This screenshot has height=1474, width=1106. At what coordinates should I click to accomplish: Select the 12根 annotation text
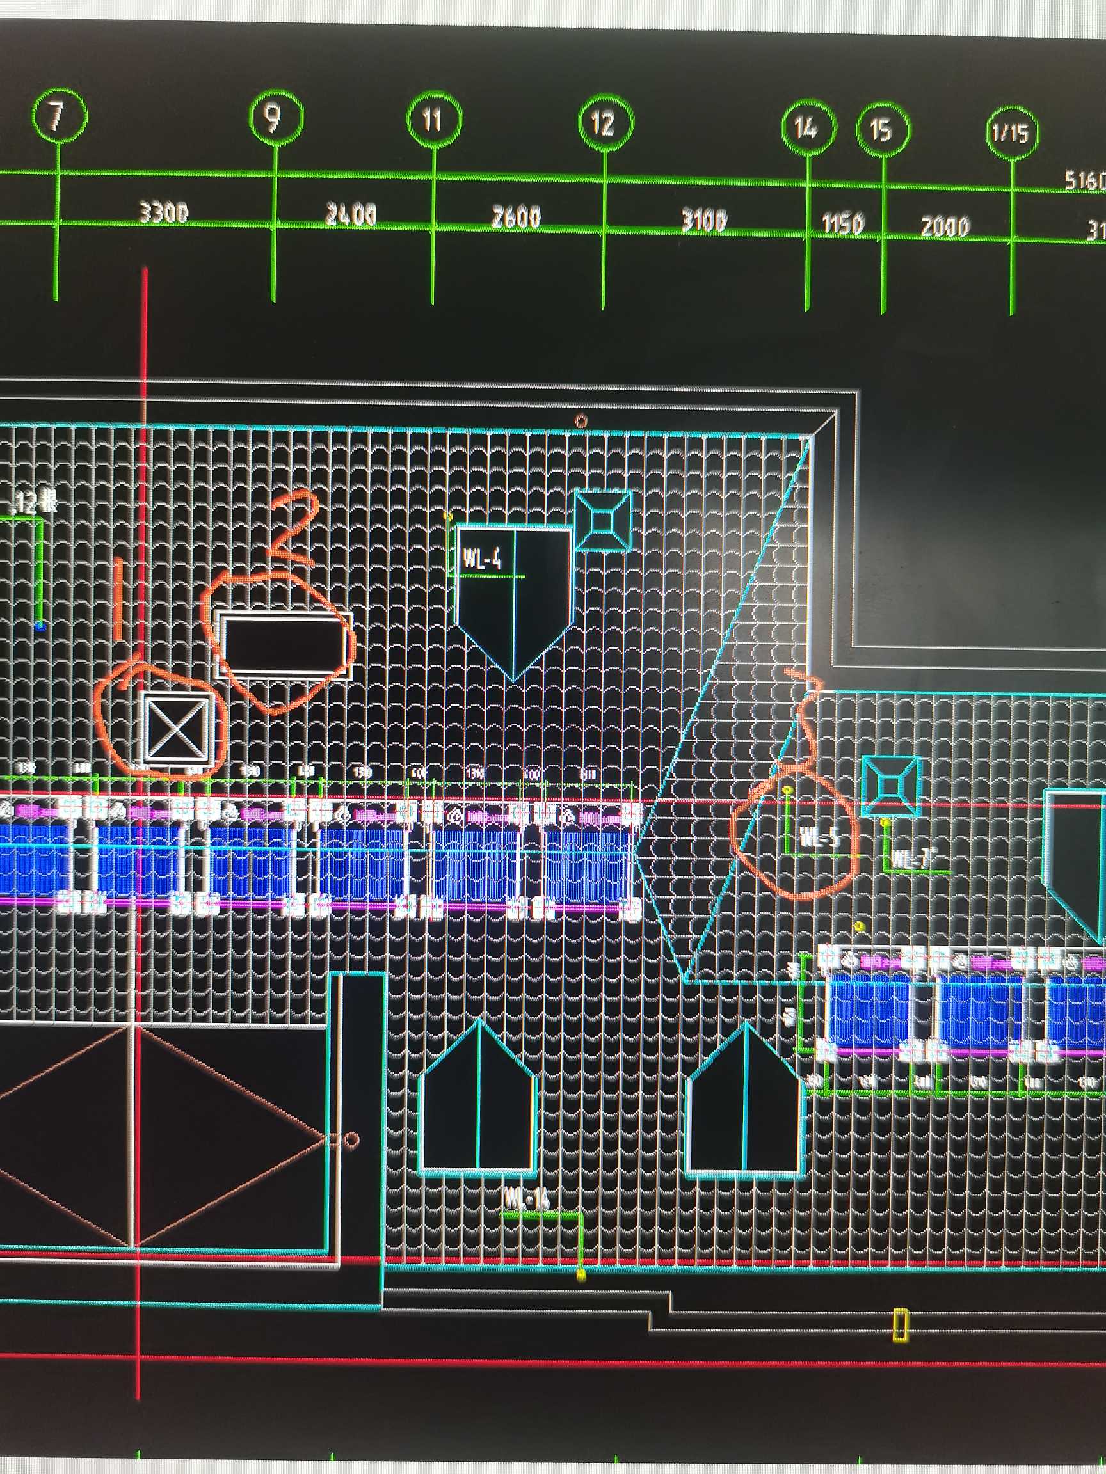35,501
